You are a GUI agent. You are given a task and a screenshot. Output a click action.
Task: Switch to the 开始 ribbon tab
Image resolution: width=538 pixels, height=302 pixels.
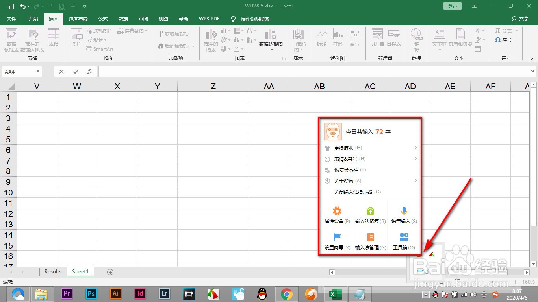[33, 18]
